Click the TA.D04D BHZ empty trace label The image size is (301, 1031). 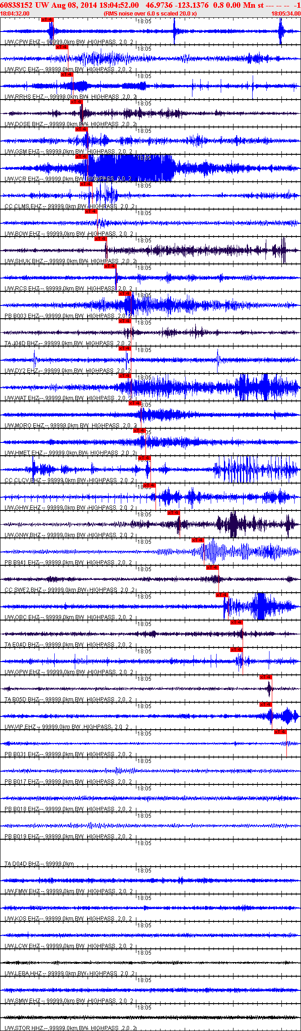point(22,864)
